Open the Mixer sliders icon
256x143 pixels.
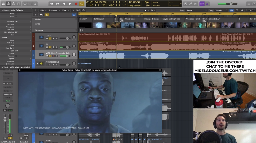pyautogui.click(x=30, y=4)
